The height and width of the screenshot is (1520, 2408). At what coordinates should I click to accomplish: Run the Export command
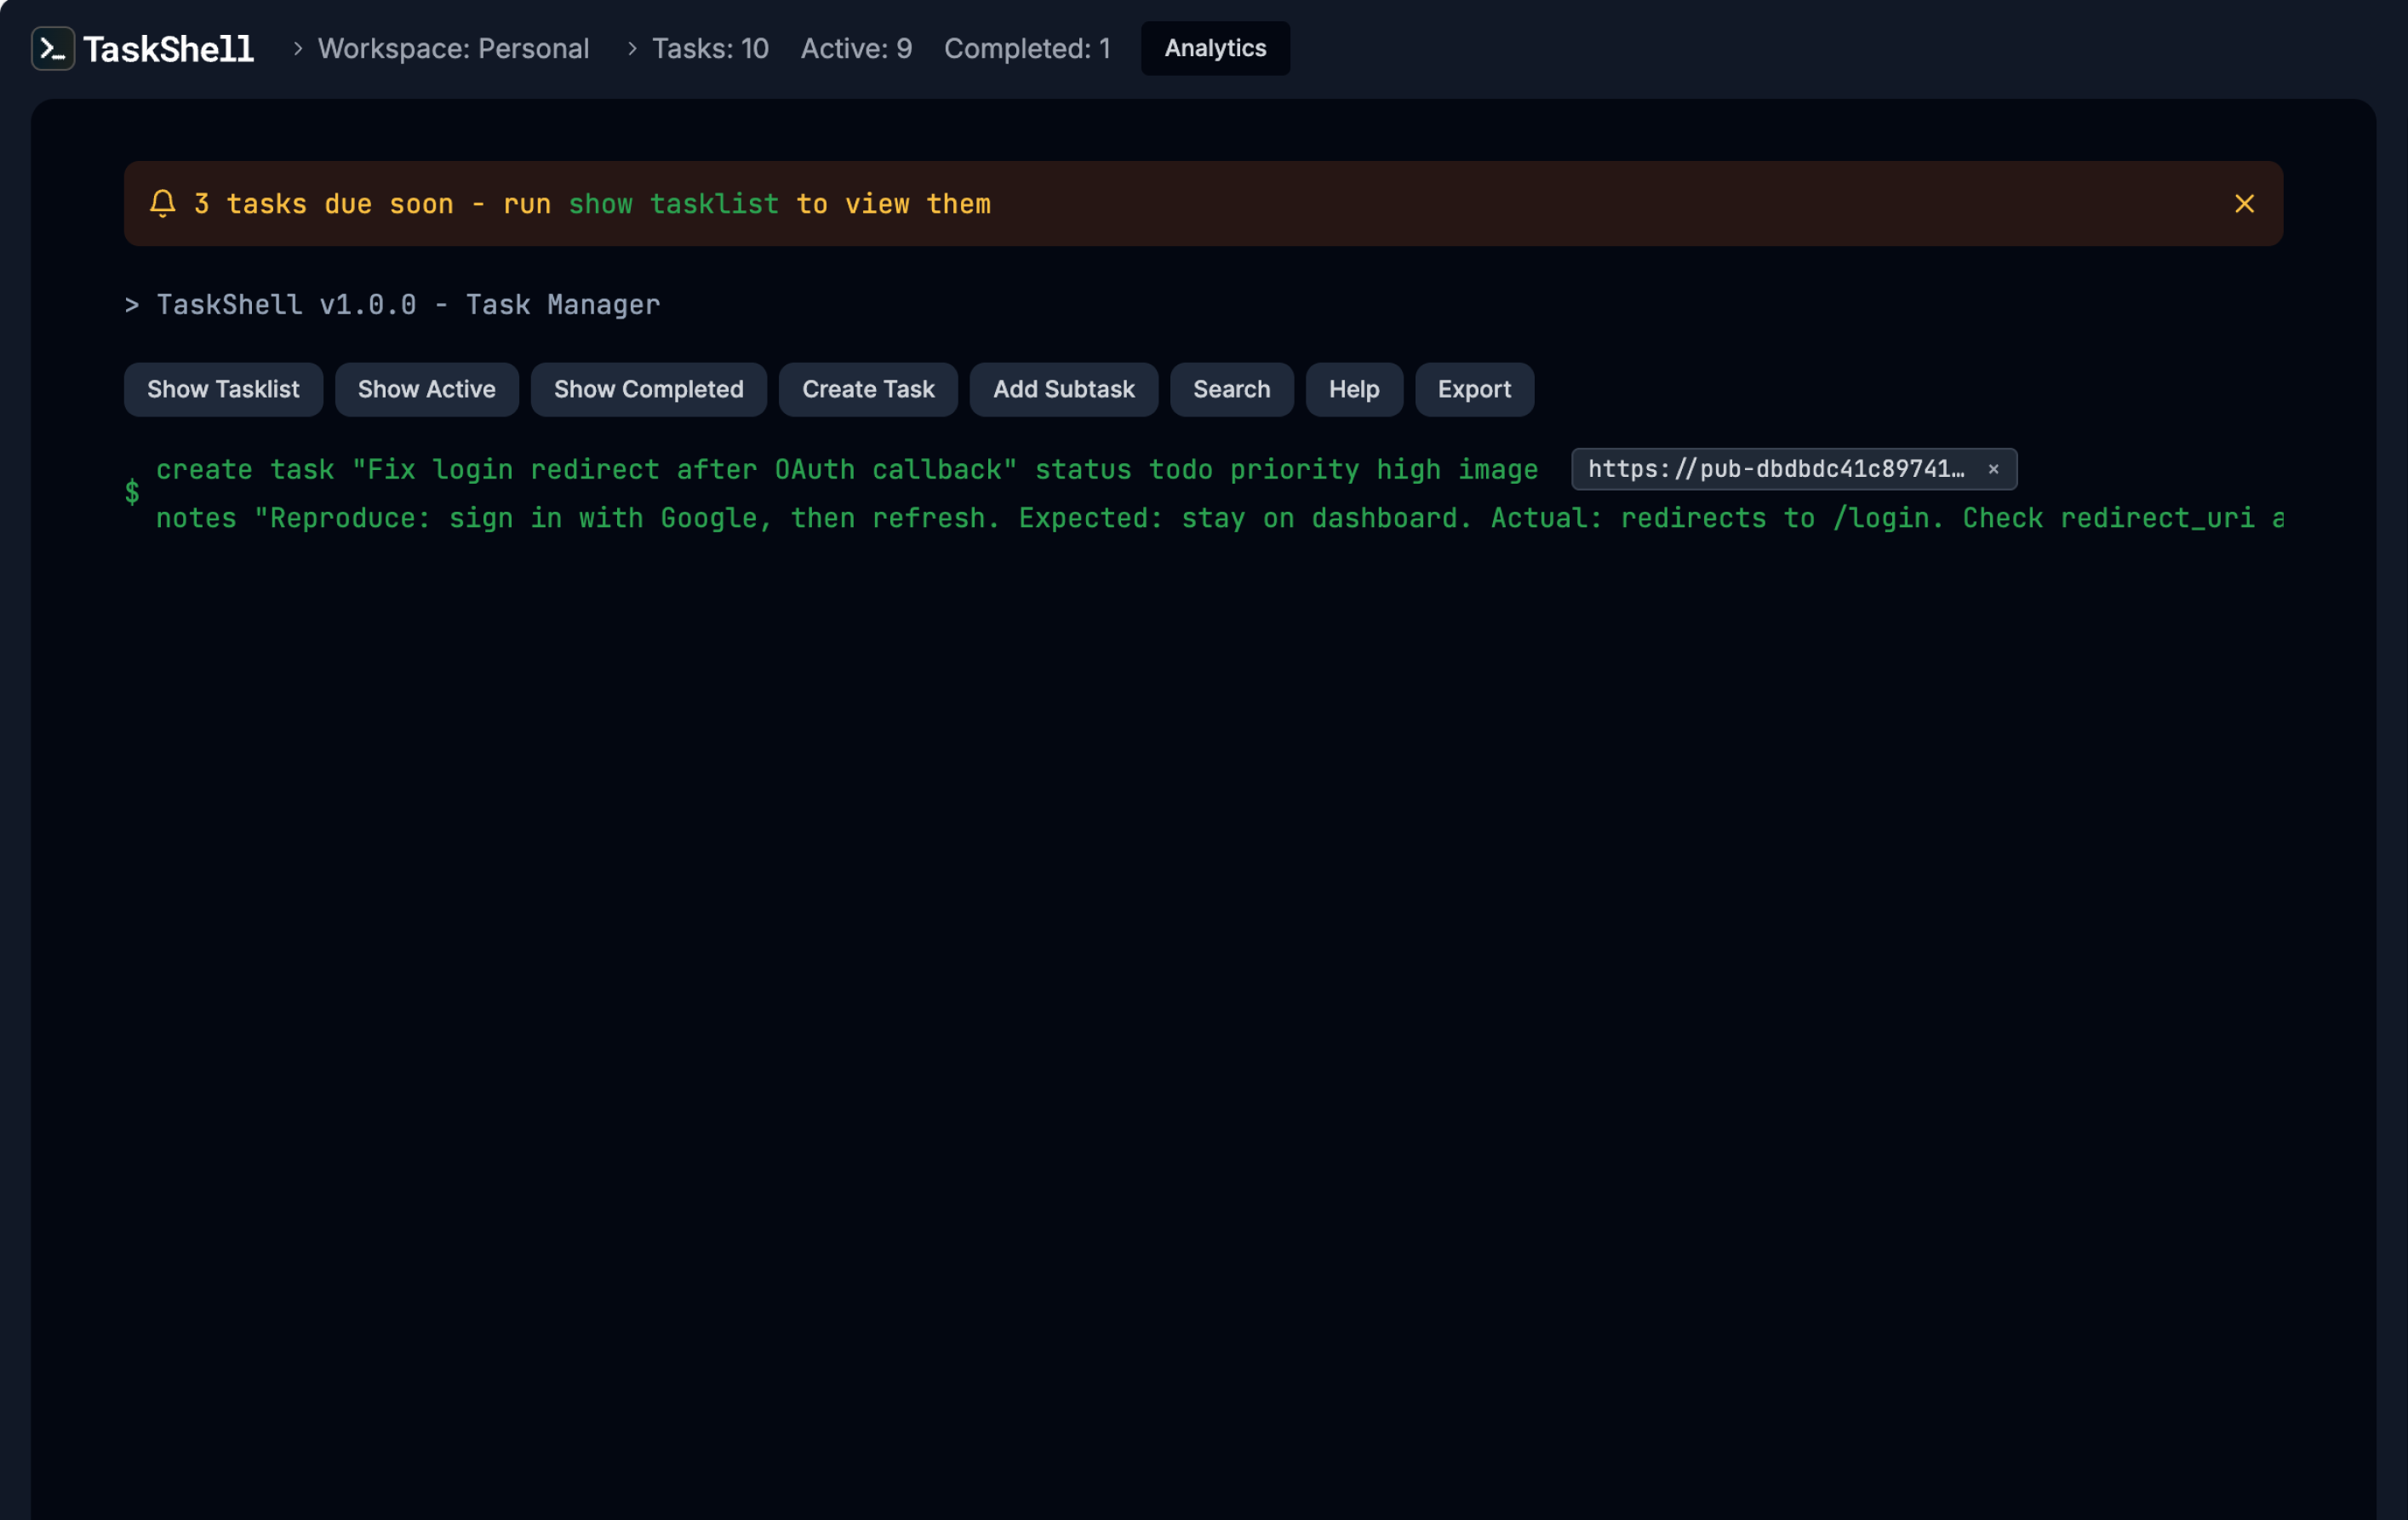coord(1474,389)
